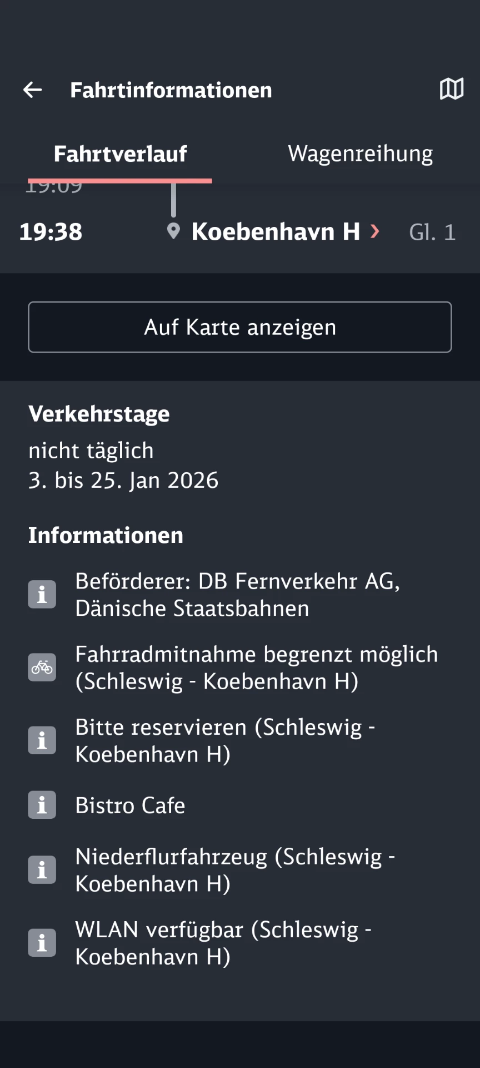Select the Fahrtverlauf tab
Viewport: 480px width, 1068px height.
(120, 154)
